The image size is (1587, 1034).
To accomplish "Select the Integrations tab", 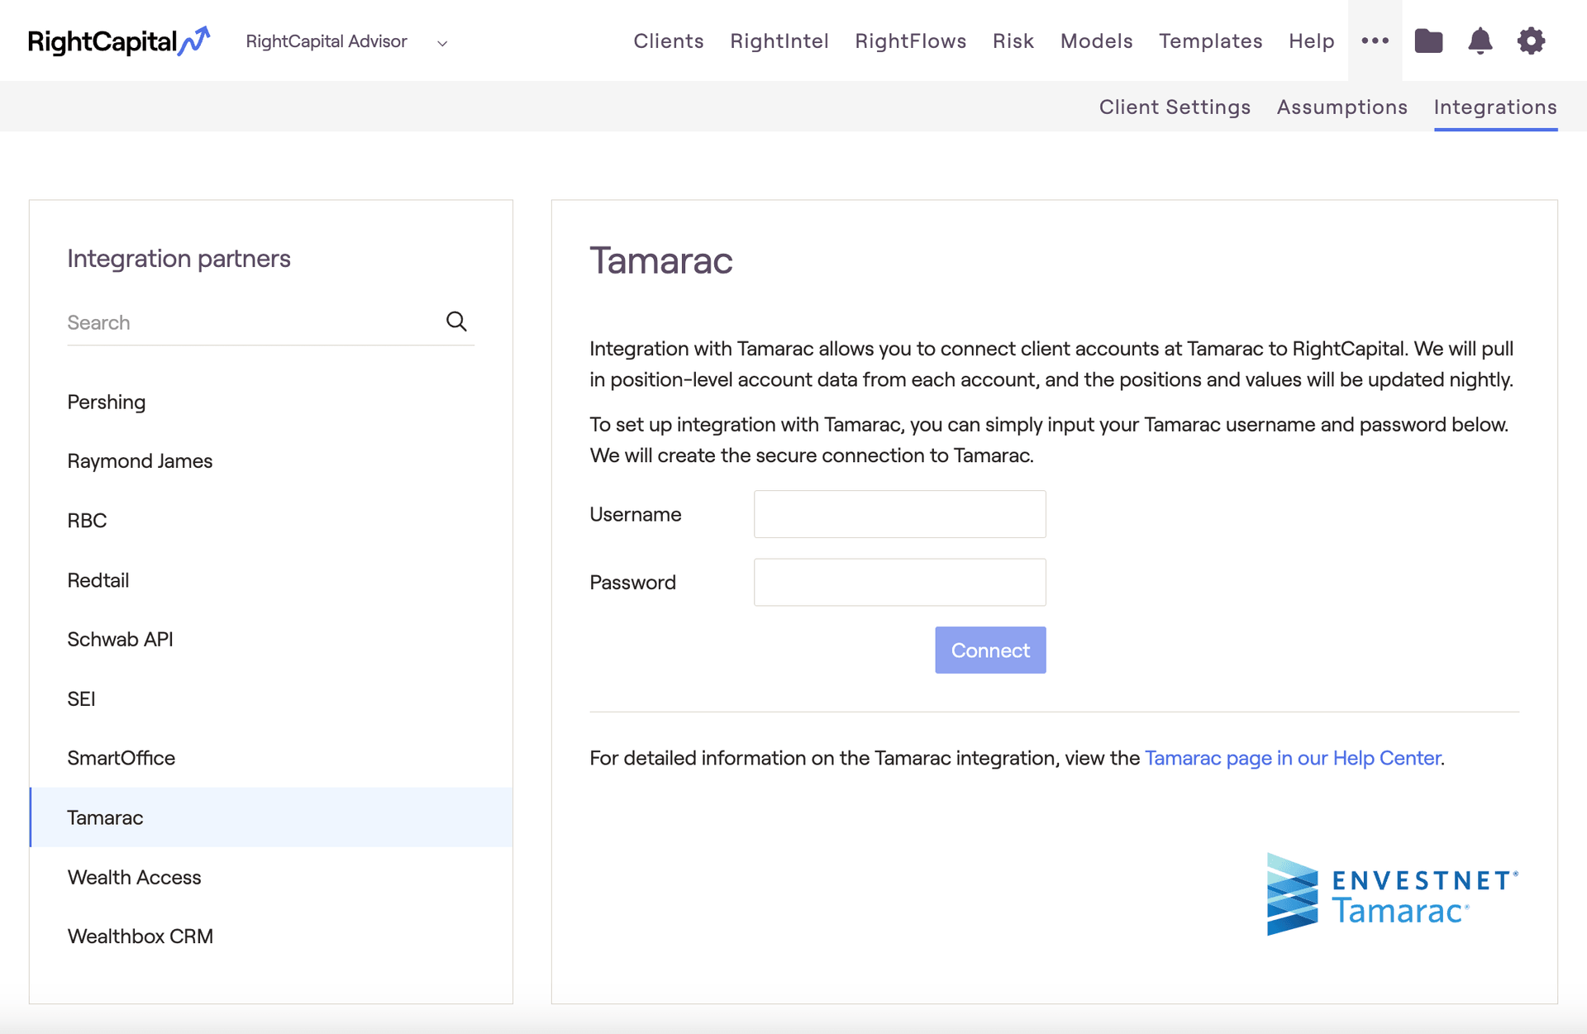I will pyautogui.click(x=1495, y=107).
